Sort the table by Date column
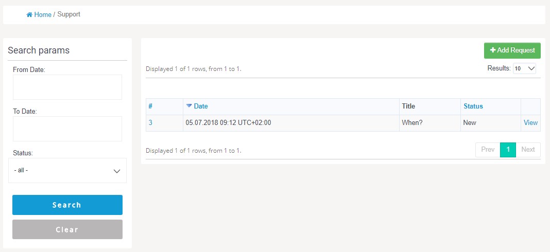Screen dimensions: 550x252 pos(201,106)
